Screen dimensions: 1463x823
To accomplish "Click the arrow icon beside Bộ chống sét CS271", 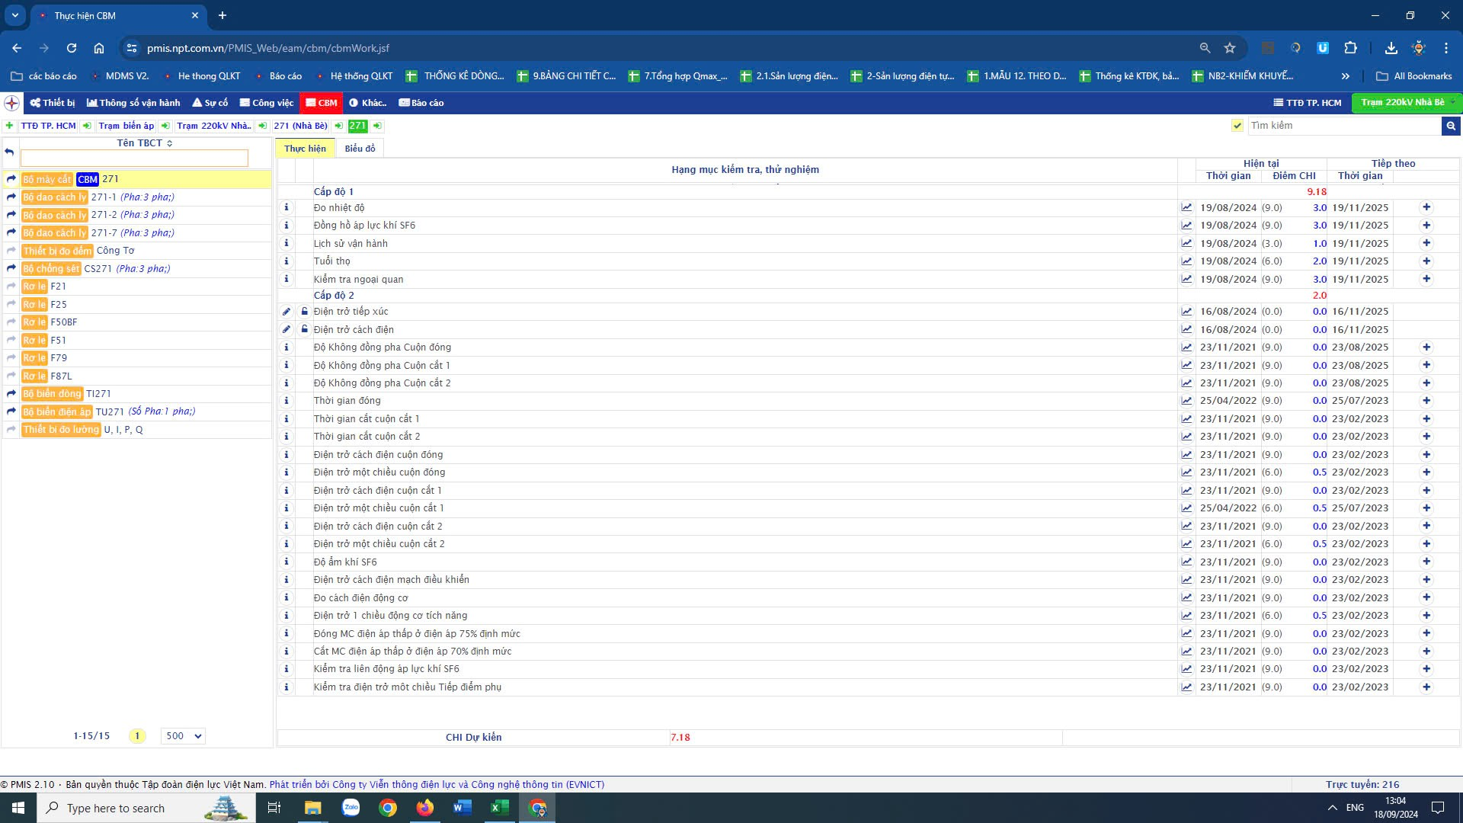I will 11,268.
